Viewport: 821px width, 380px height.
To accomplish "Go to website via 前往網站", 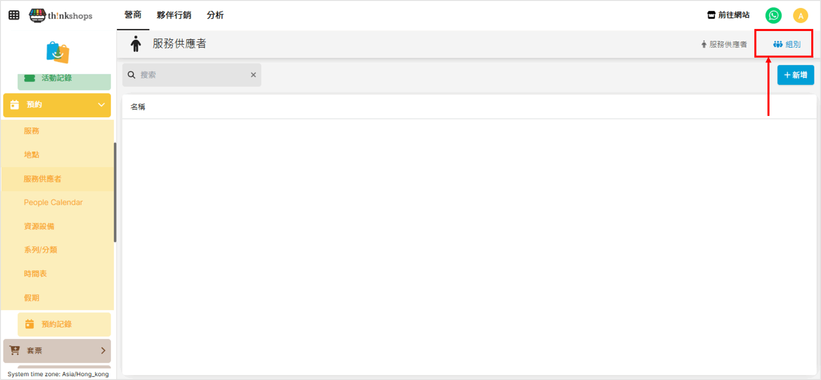I will click(x=728, y=15).
